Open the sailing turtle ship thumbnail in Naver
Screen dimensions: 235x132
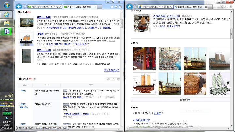(26, 39)
